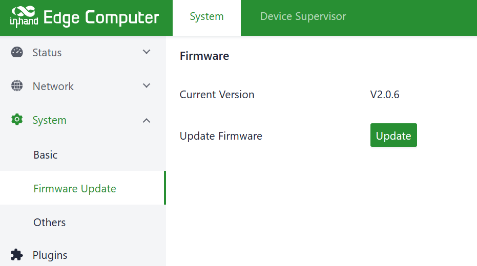Image resolution: width=477 pixels, height=266 pixels.
Task: Click the Edge Computer header title
Action: (101, 17)
